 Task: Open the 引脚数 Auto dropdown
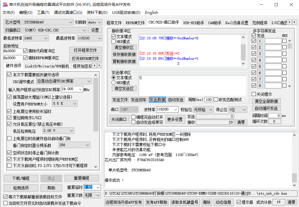95,22
